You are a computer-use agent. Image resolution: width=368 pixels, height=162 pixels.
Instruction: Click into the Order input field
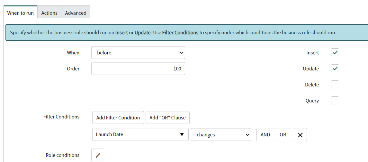(x=138, y=69)
